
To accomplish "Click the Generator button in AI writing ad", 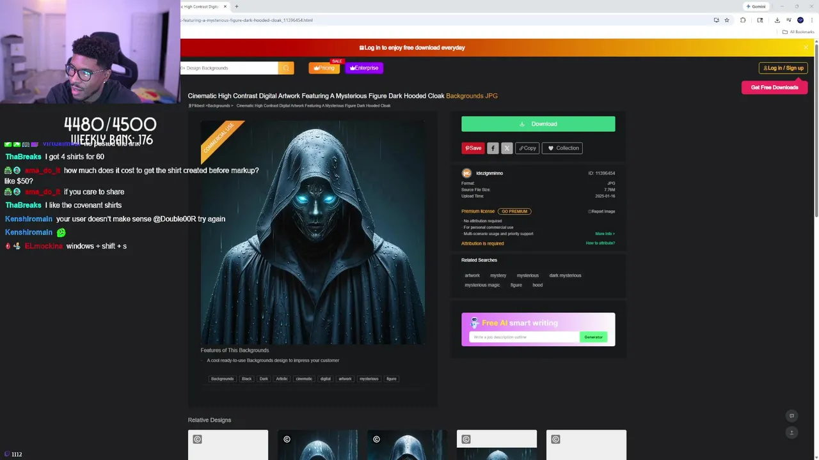I will tap(593, 337).
